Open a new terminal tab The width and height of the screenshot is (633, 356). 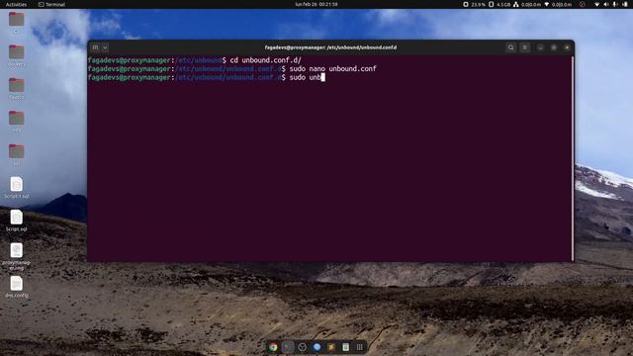pyautogui.click(x=95, y=47)
